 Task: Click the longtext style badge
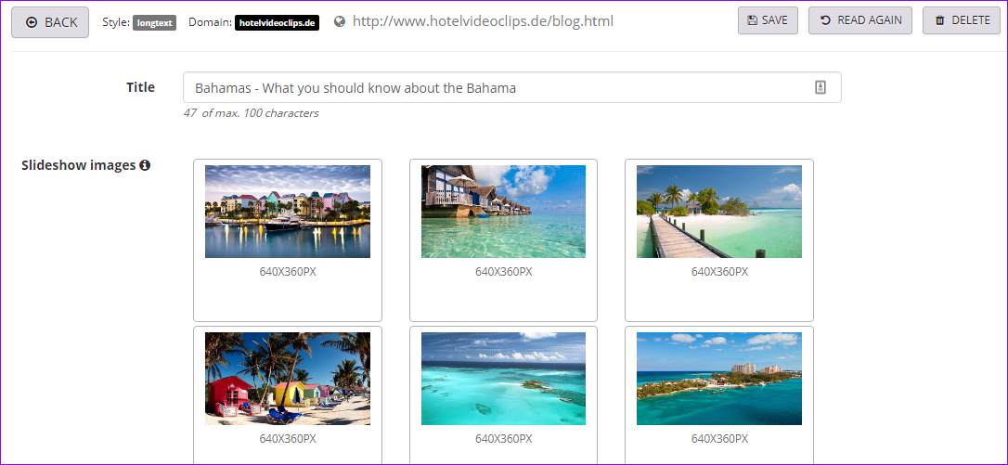(x=154, y=23)
